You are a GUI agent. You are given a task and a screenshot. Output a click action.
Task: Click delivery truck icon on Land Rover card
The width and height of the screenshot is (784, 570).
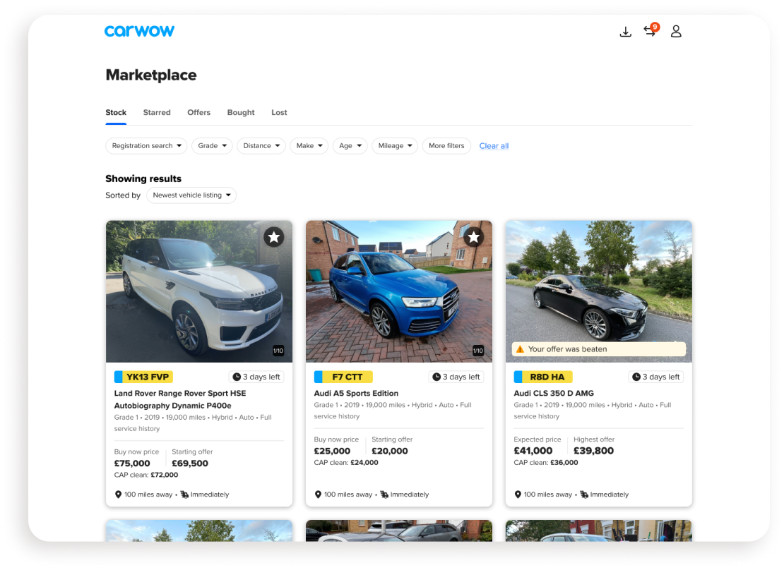tap(184, 495)
